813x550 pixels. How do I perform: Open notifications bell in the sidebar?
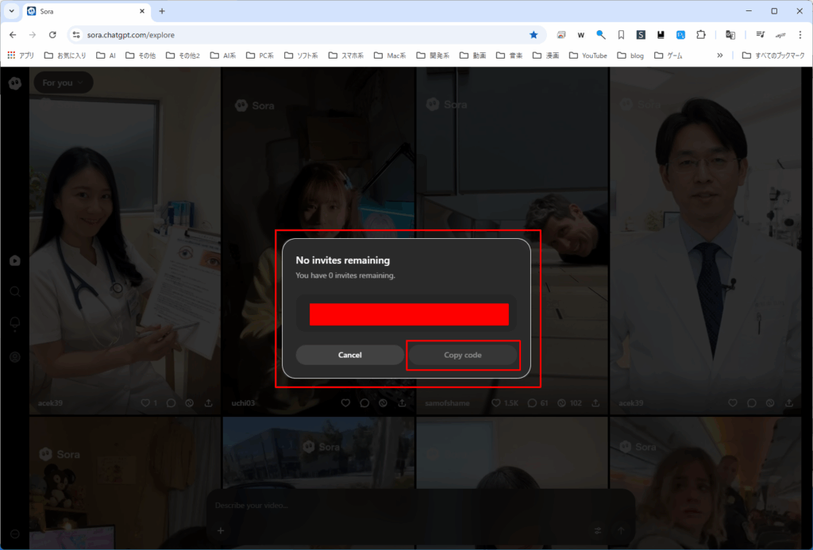(14, 324)
